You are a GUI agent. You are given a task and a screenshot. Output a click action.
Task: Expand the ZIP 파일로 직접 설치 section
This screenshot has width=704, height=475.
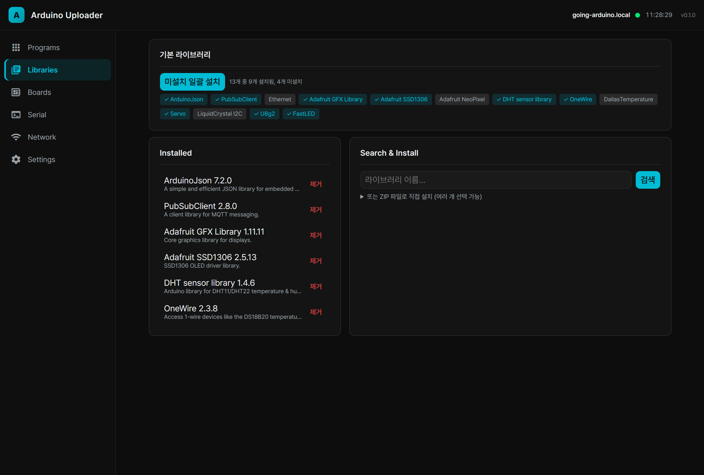421,196
